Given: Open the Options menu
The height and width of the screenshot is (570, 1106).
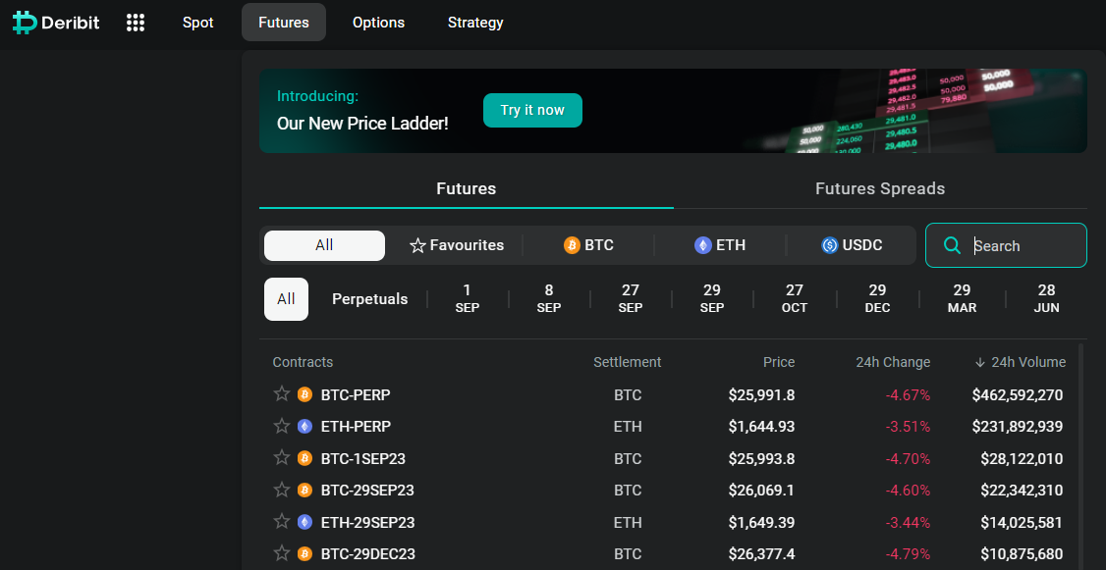Looking at the screenshot, I should [379, 23].
